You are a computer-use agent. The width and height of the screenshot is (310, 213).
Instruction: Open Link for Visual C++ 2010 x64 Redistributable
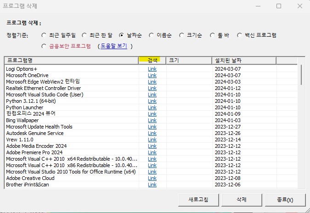[152, 159]
